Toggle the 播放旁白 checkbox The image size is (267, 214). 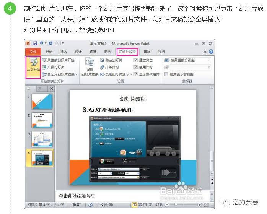pyautogui.click(x=136, y=60)
